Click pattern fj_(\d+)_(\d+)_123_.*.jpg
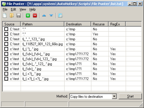This screenshot has width=144, height=108. 40,59
